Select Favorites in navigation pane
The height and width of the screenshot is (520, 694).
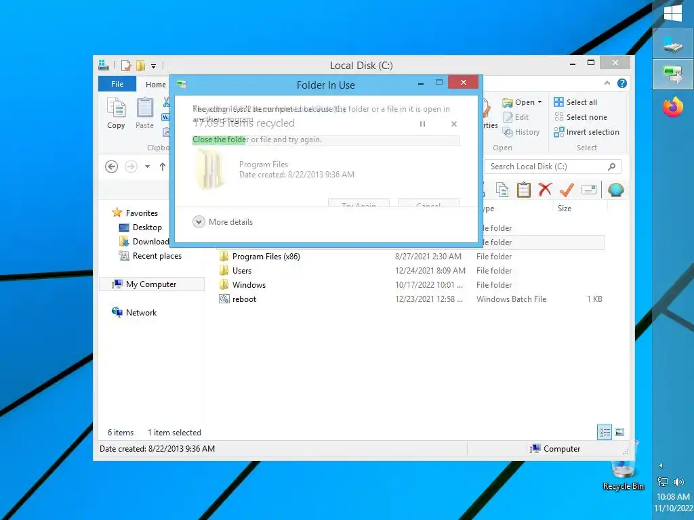click(x=135, y=213)
